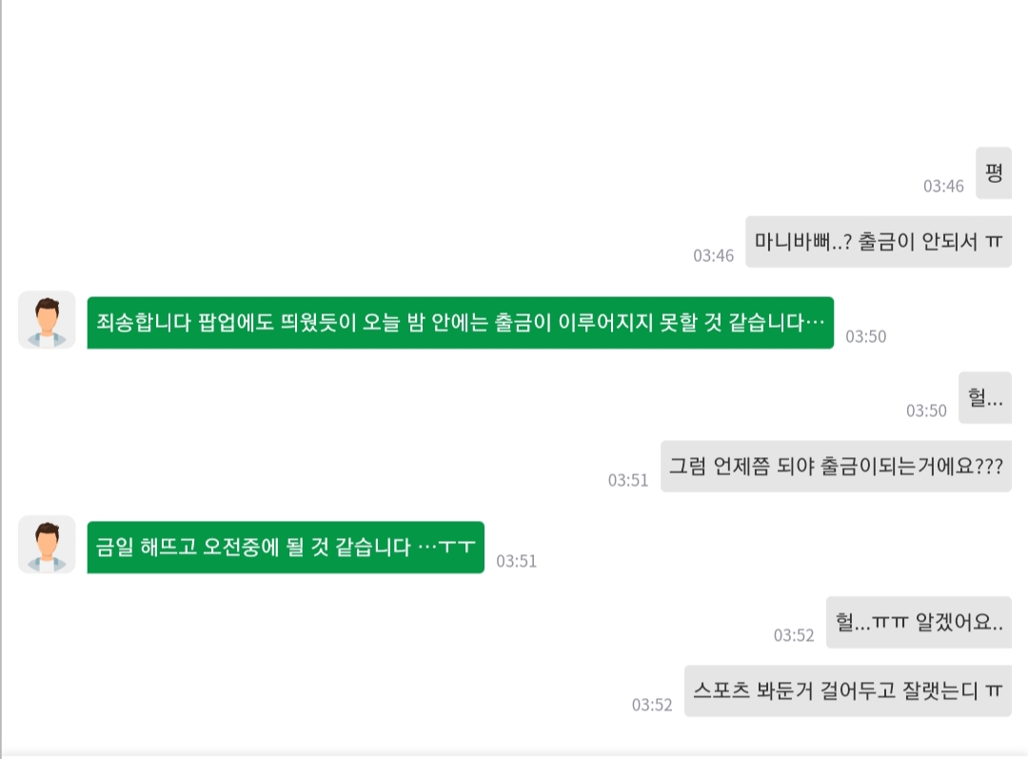Image resolution: width=1028 pixels, height=759 pixels.
Task: Select the 스포츠 봐둔거 걸어두고 bubble
Action: pos(848,690)
